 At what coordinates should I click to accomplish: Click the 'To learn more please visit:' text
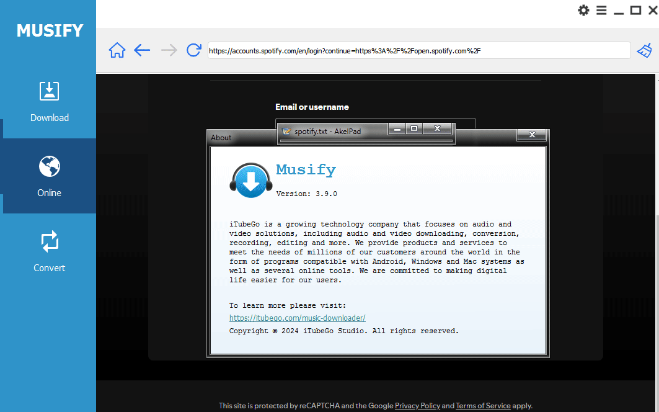(x=288, y=305)
